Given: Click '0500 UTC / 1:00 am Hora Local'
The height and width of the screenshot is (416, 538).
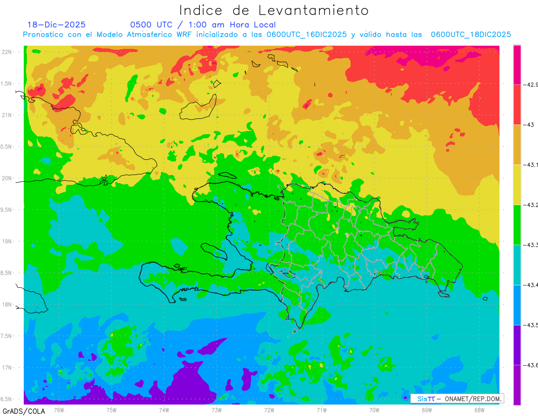Looking at the screenshot, I should [x=203, y=25].
